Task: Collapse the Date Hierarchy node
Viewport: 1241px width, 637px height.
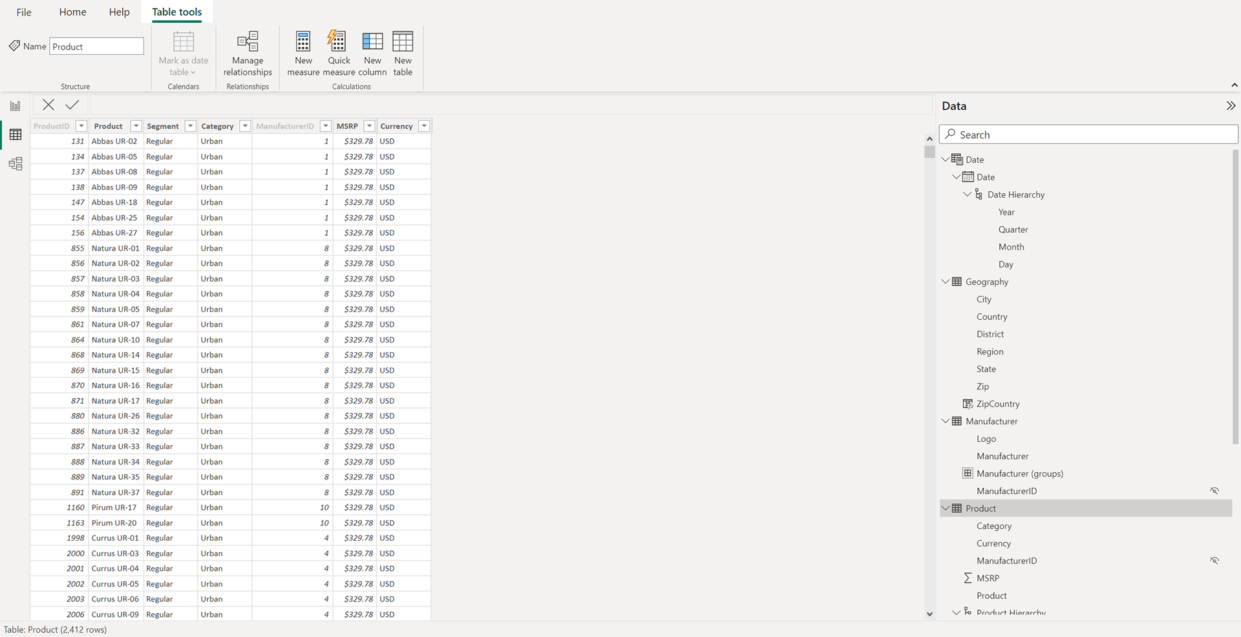Action: click(967, 194)
